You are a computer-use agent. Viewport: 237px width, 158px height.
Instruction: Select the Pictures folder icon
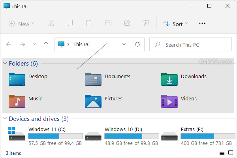point(93,101)
